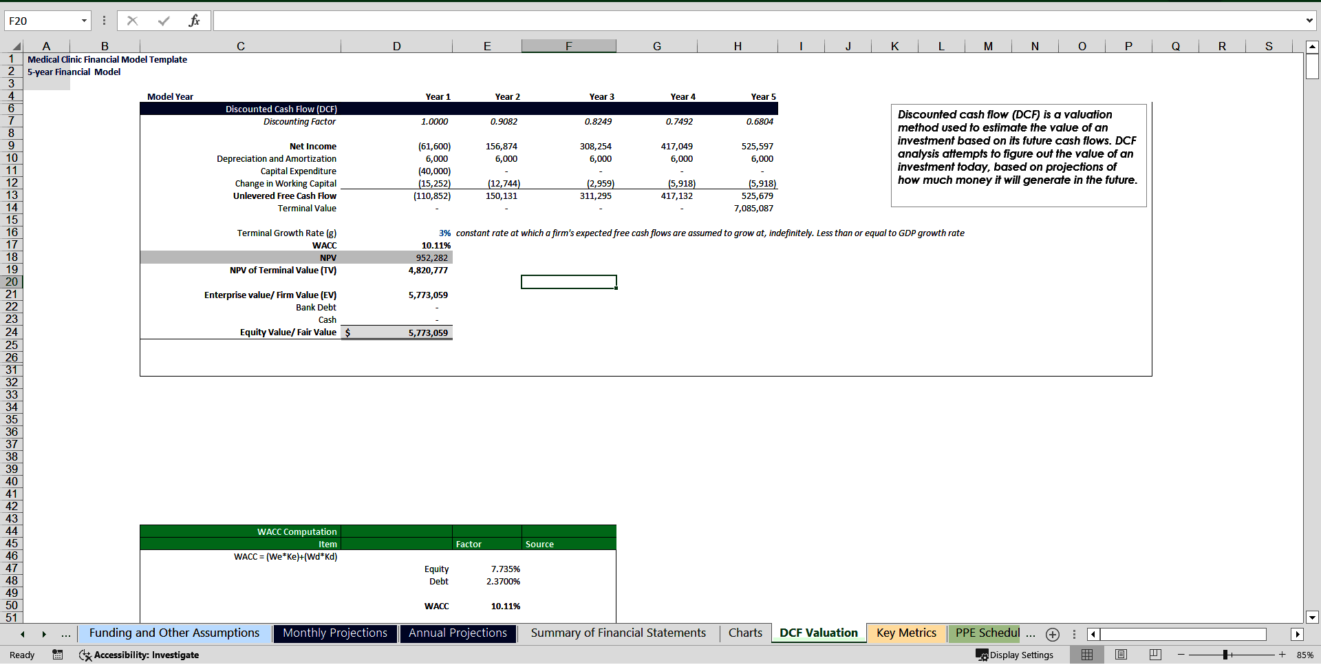
Task: Select Year 5 Unlevered Free Cash Flow 525,679
Action: [x=738, y=196]
